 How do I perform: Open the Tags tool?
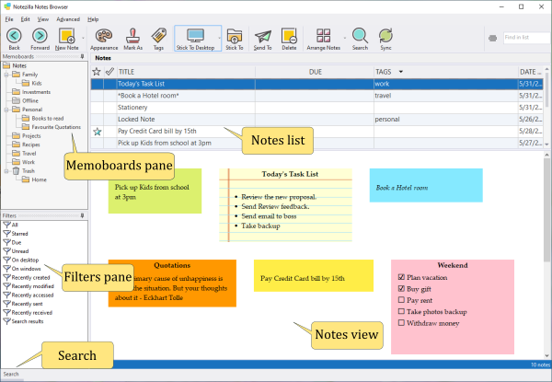(x=158, y=37)
